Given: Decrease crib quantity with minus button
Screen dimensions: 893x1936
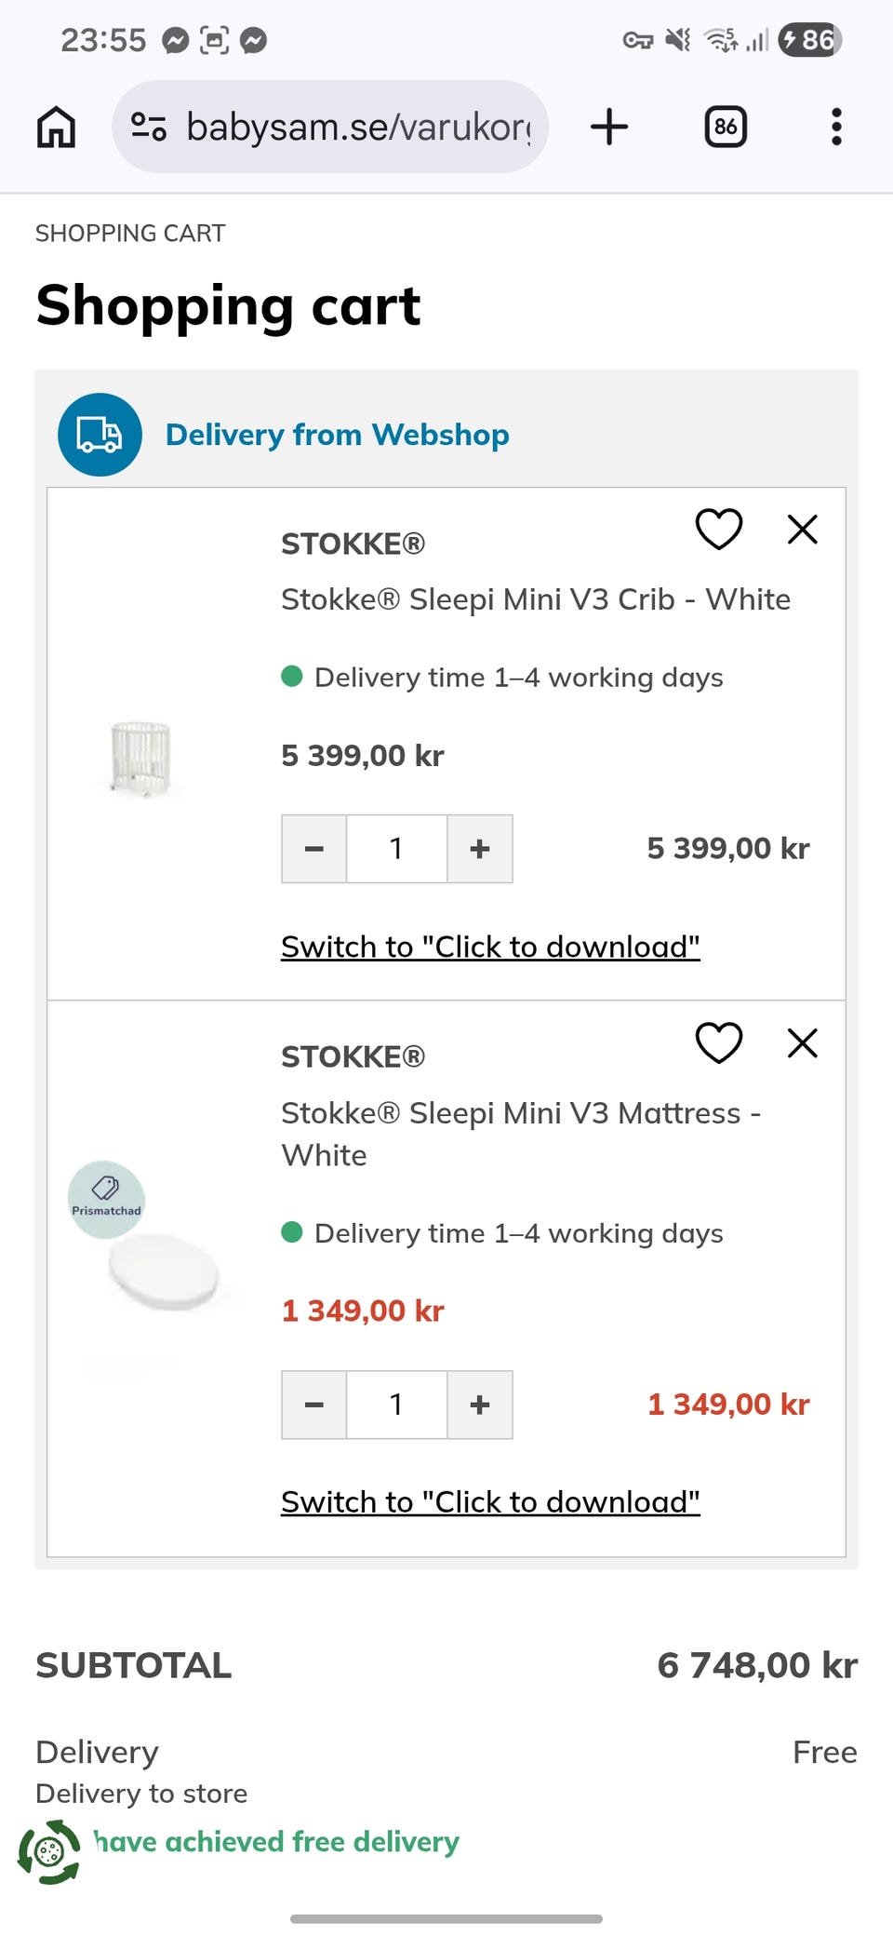Looking at the screenshot, I should click(314, 849).
